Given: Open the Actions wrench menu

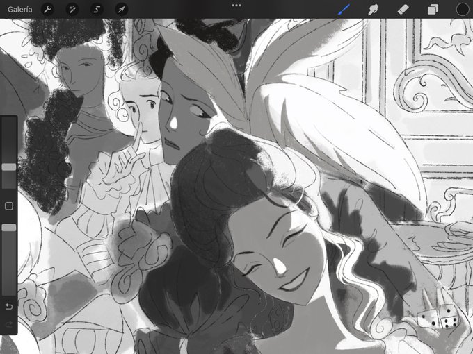Looking at the screenshot, I should pyautogui.click(x=48, y=10).
